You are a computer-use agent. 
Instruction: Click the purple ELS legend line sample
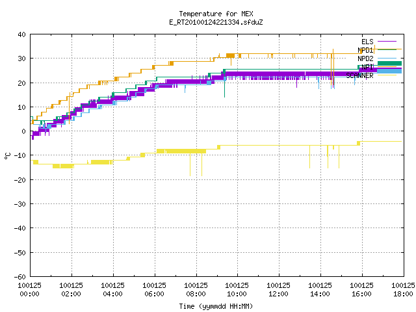[387, 42]
